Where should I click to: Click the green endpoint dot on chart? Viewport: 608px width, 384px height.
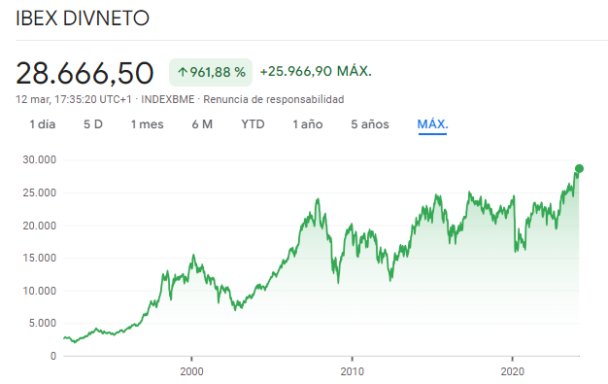(x=579, y=168)
